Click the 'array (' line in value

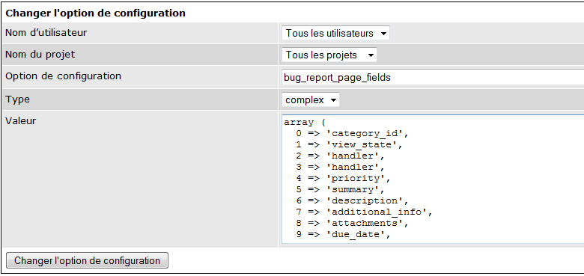coord(305,123)
